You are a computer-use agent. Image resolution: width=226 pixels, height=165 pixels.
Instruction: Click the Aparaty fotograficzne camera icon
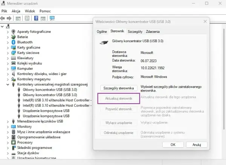coord(14,32)
